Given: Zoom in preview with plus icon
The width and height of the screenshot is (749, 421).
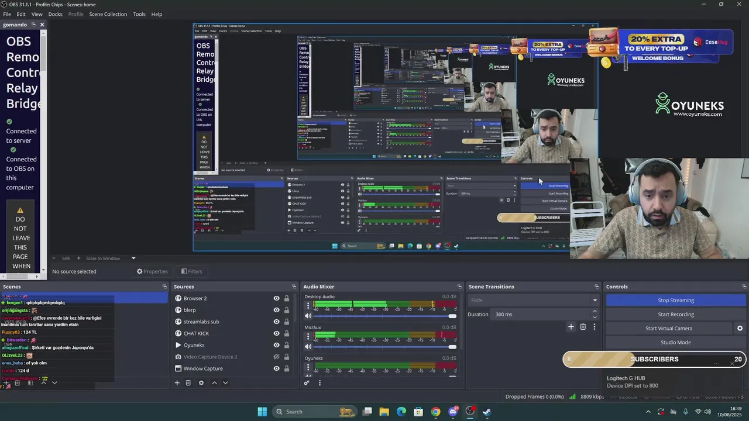Looking at the screenshot, I should pyautogui.click(x=78, y=258).
